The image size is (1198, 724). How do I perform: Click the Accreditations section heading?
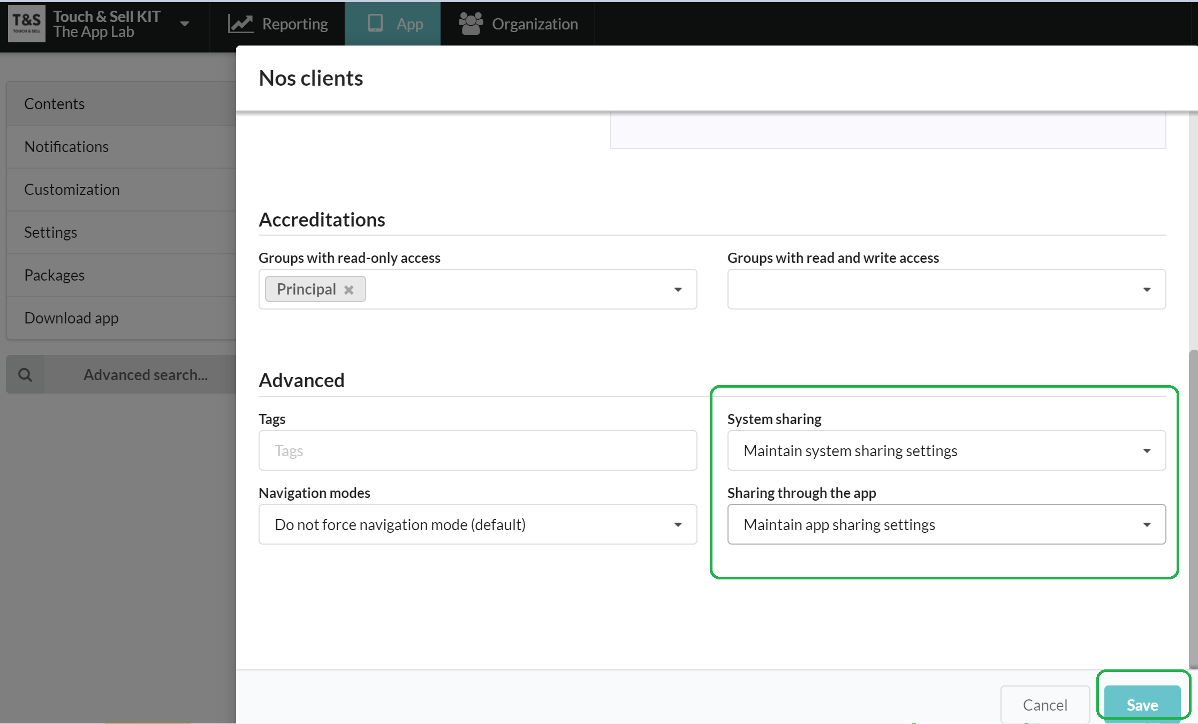point(322,220)
